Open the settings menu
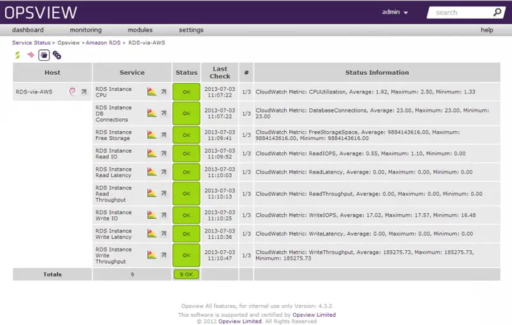The width and height of the screenshot is (512, 325). coord(191,29)
